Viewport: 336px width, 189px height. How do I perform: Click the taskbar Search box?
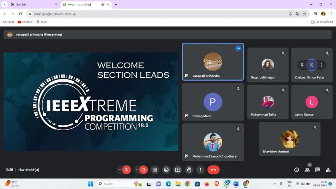[120, 184]
